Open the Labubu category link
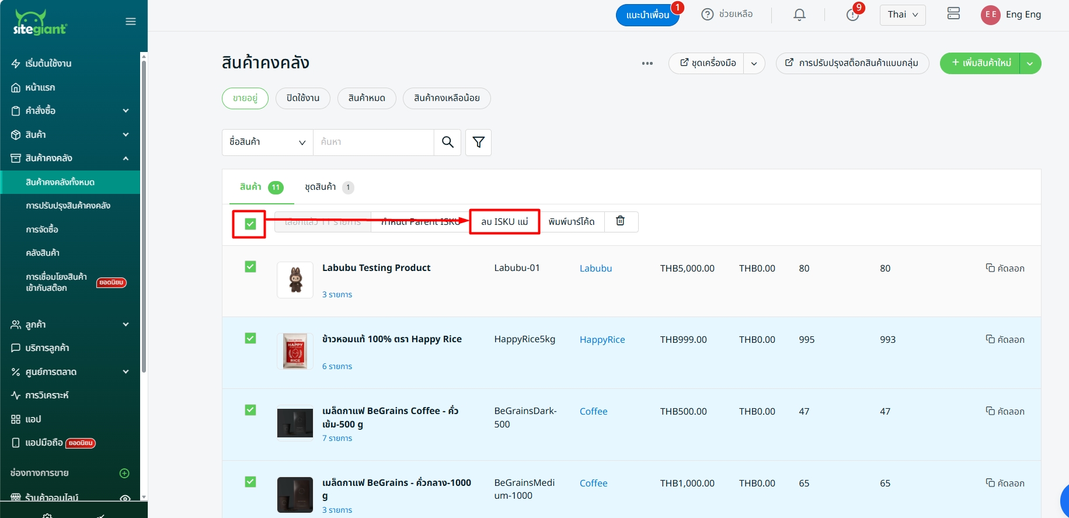This screenshot has height=518, width=1069. click(596, 268)
